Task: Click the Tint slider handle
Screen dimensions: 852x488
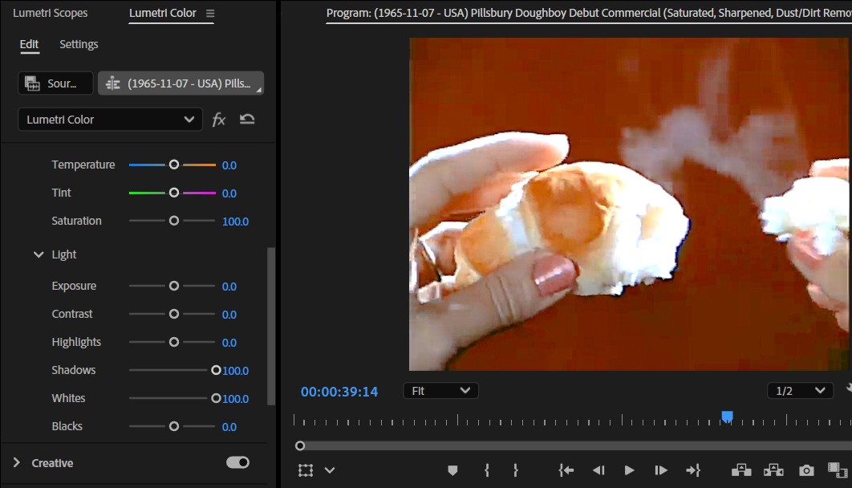Action: point(174,193)
